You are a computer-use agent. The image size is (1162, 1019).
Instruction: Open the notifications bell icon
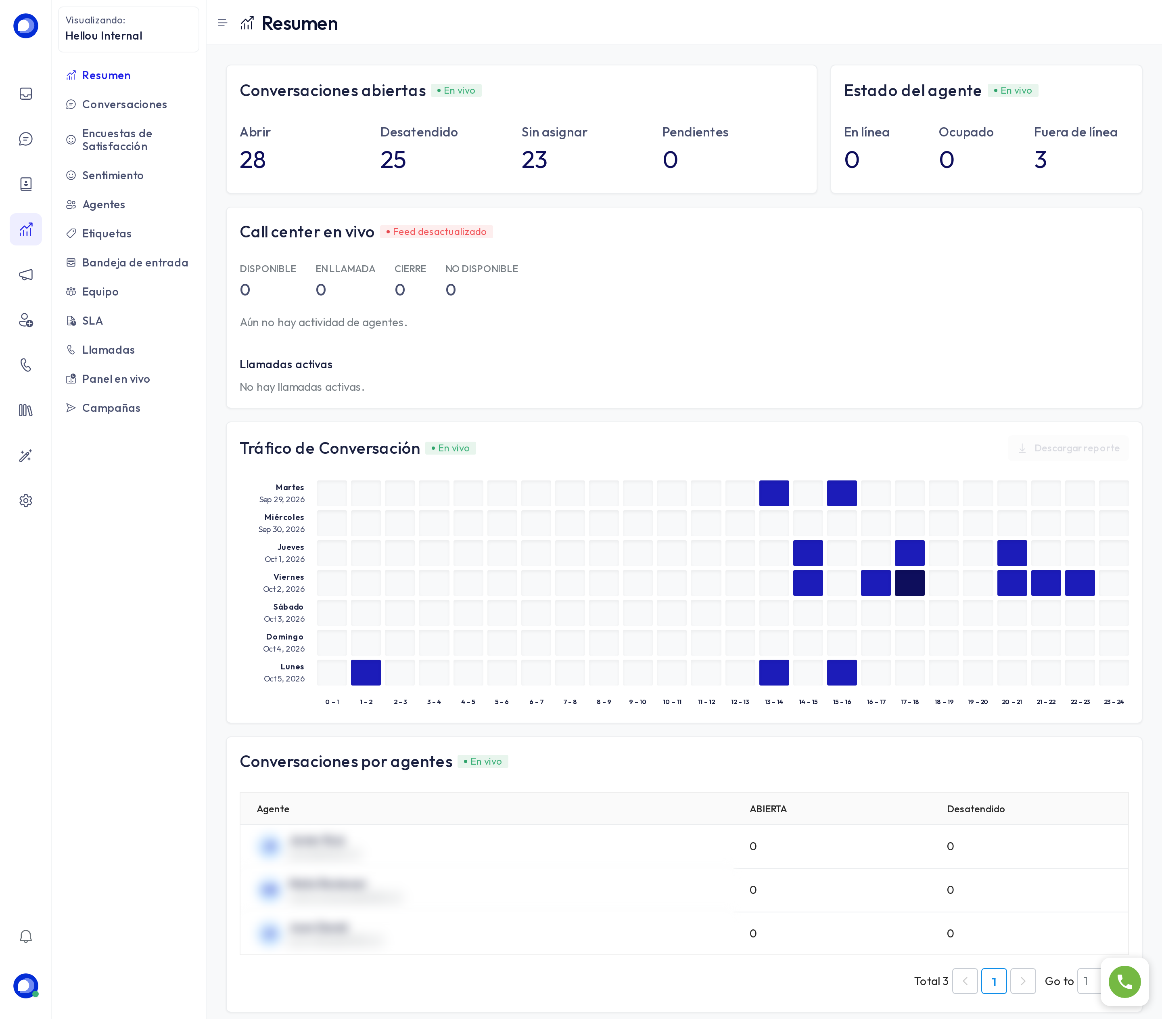[x=25, y=936]
